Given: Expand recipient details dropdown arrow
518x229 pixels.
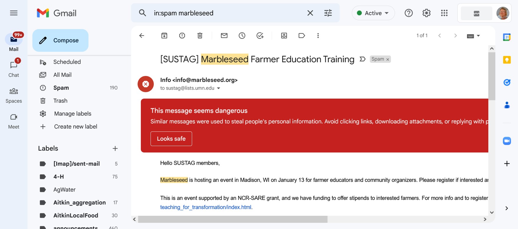Looking at the screenshot, I should coord(218,88).
